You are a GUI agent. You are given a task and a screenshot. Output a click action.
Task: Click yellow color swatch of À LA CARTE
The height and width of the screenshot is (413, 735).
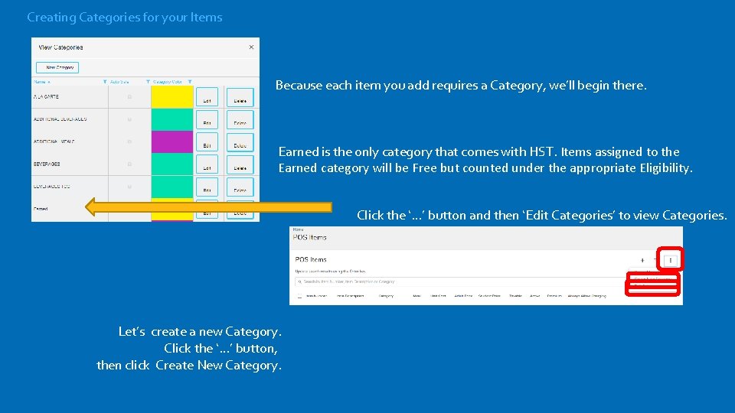[172, 97]
